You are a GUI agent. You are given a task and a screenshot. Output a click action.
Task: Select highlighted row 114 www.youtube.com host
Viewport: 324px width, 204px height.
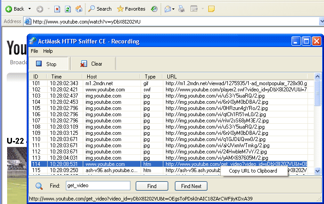click(x=169, y=164)
